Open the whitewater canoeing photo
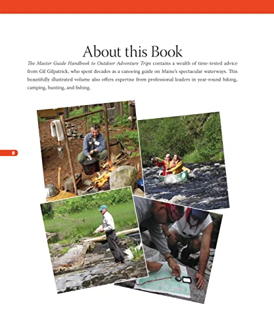Viewport: 274px width, 328px height. pyautogui.click(x=183, y=161)
